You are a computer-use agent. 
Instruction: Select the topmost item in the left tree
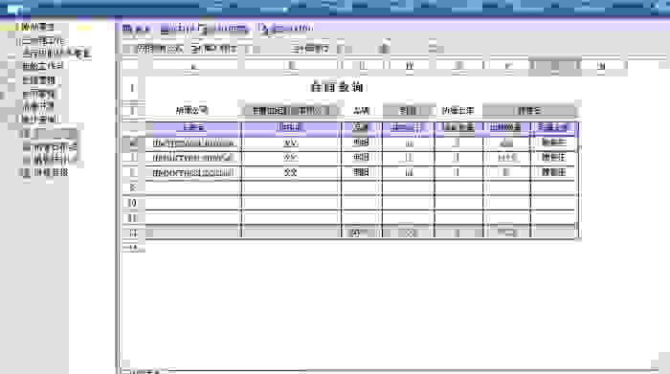coord(37,27)
